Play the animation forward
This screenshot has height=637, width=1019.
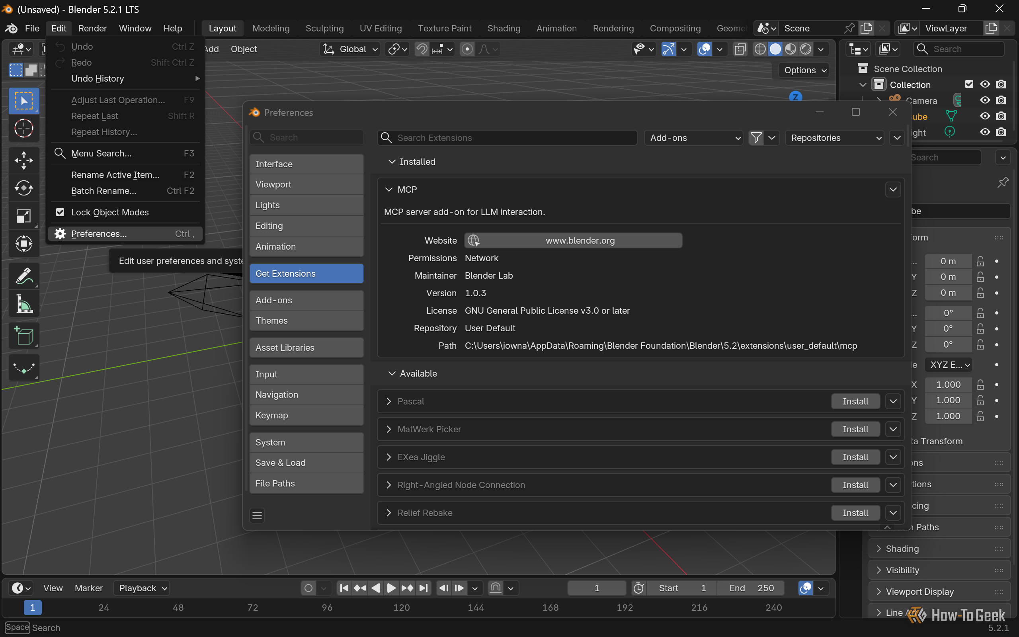pyautogui.click(x=391, y=588)
